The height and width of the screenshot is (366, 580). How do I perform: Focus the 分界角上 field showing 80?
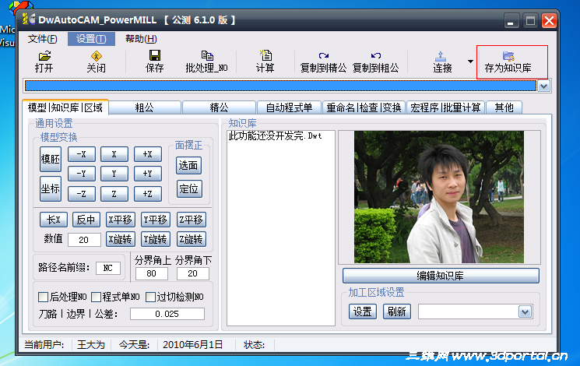point(152,273)
